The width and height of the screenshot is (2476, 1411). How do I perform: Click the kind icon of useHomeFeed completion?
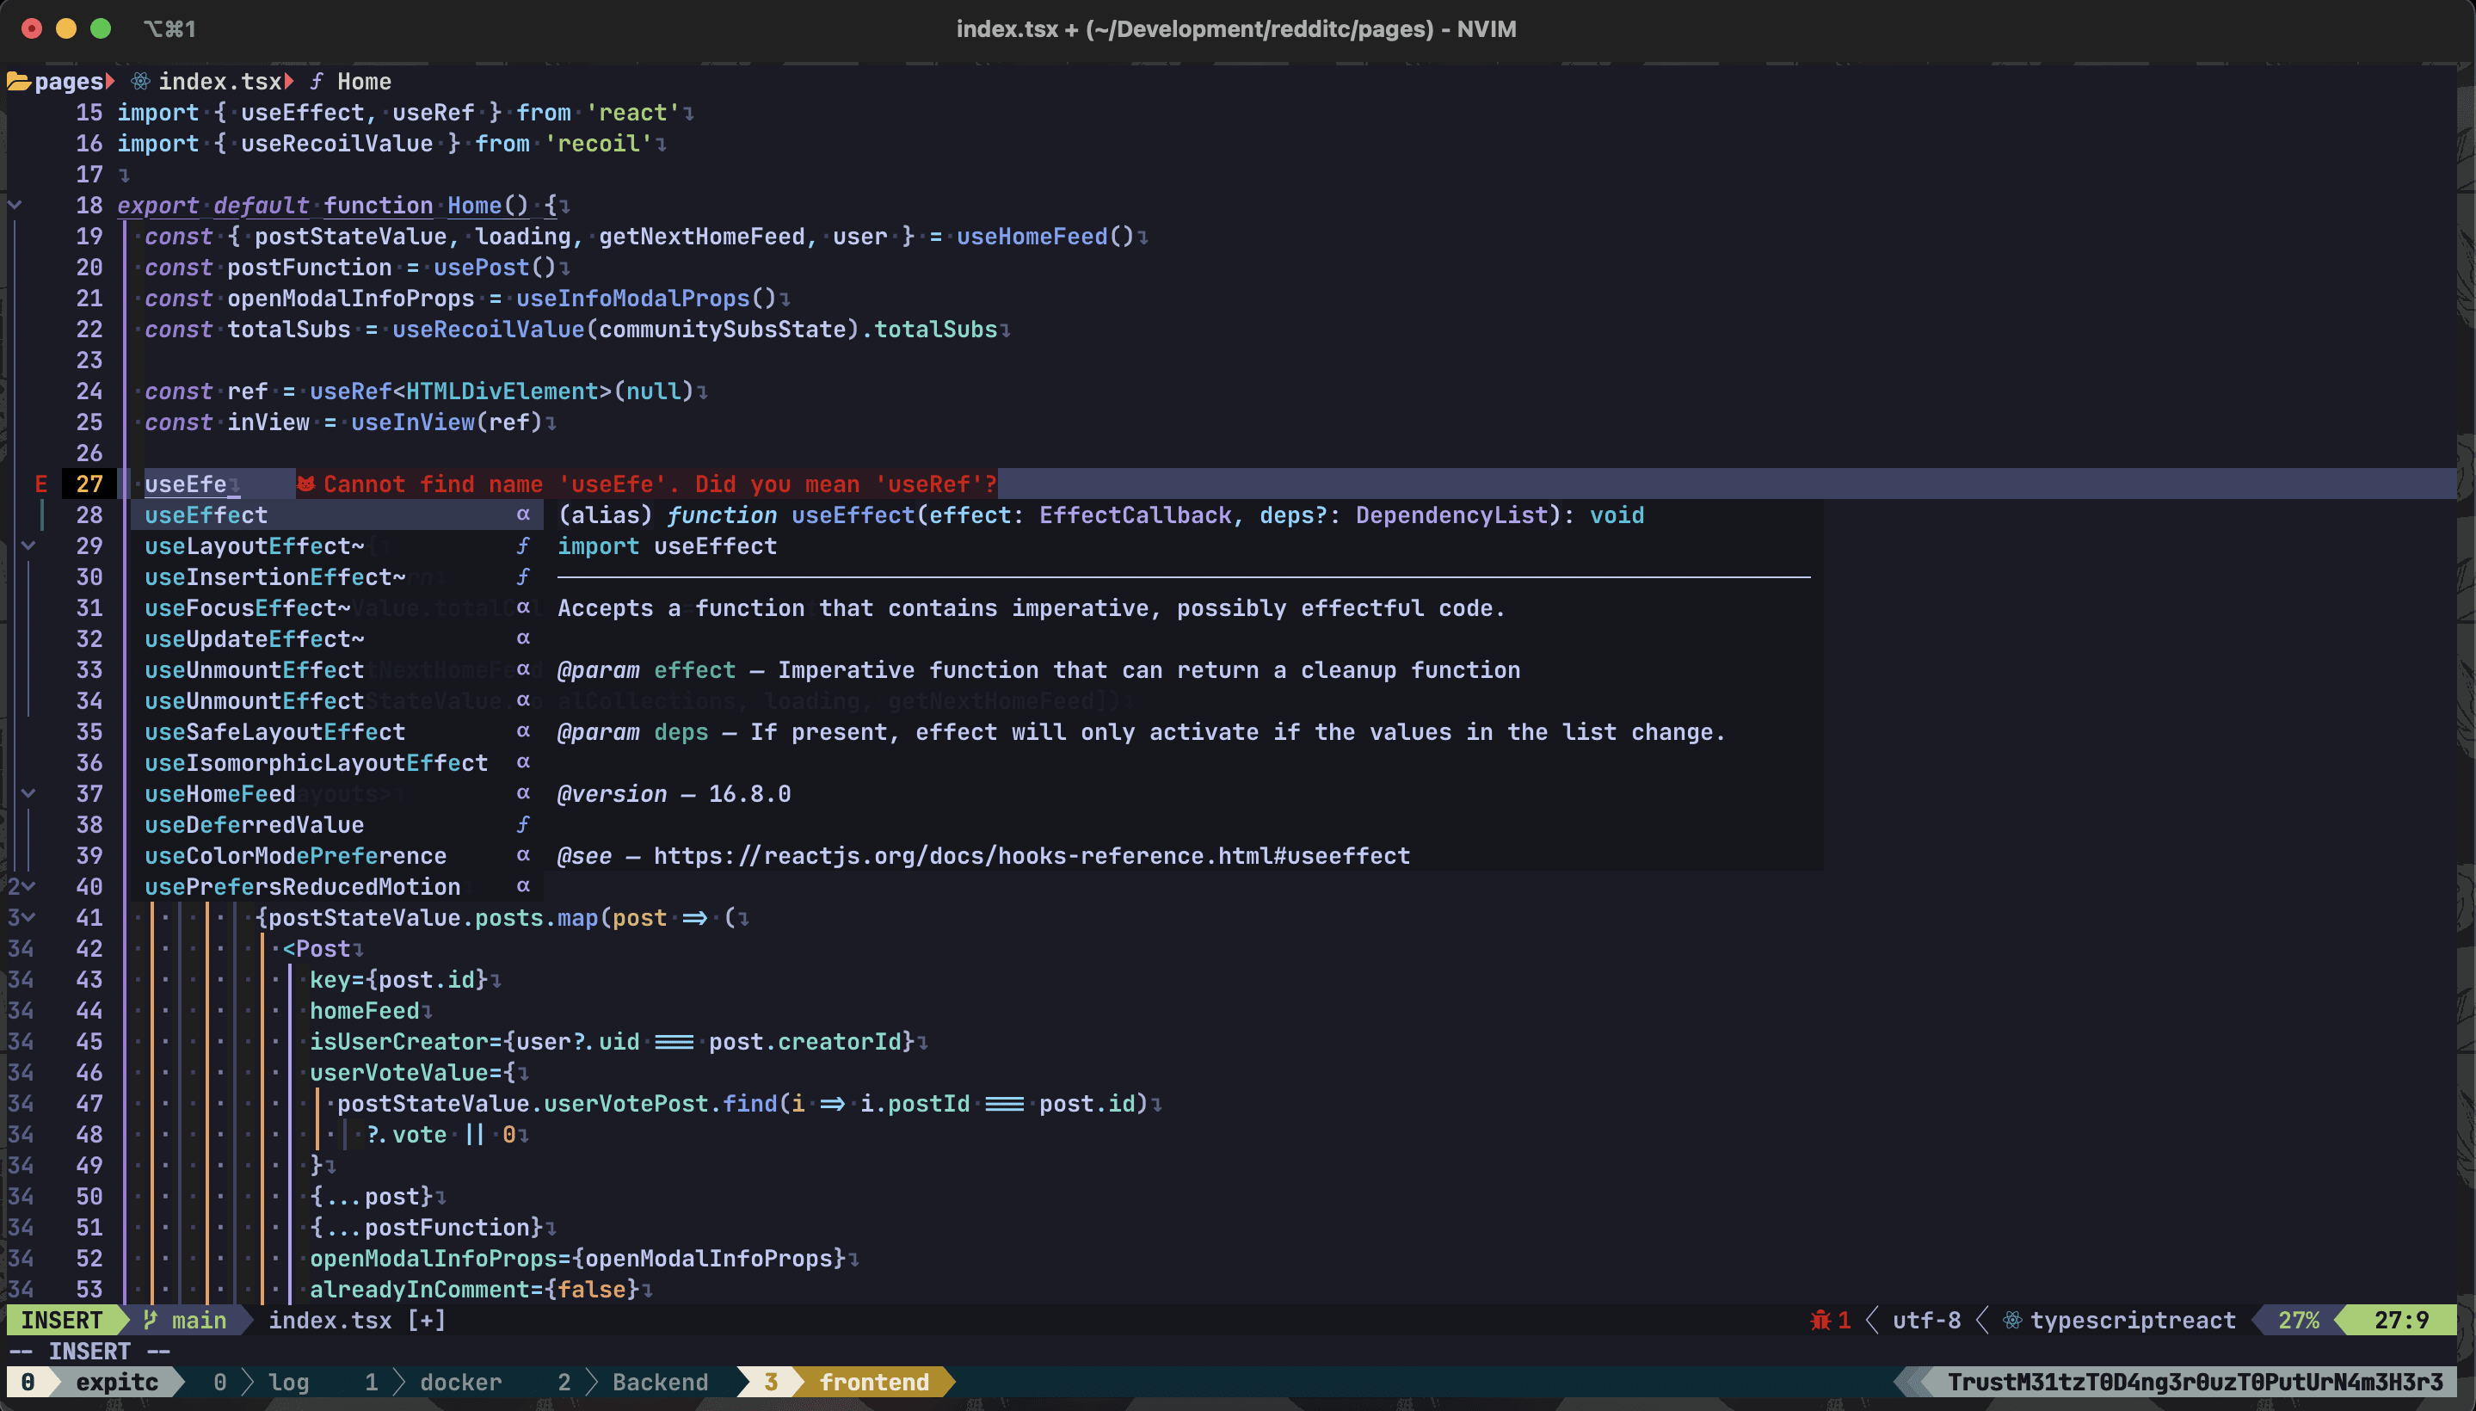pyautogui.click(x=523, y=793)
